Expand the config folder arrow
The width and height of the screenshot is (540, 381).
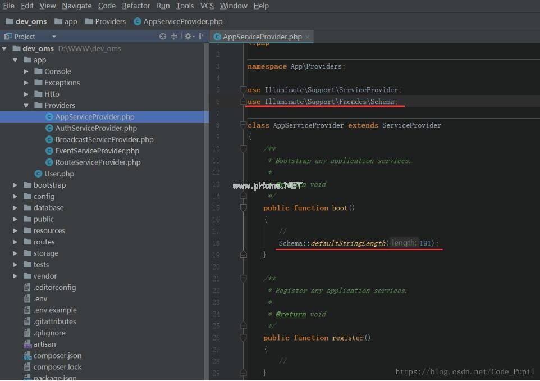click(x=15, y=197)
